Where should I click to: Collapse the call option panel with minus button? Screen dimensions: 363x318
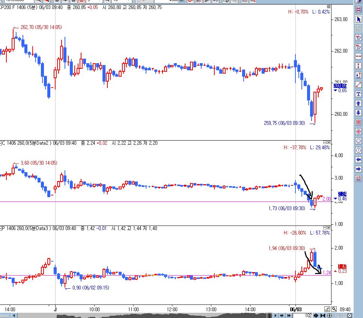(325, 142)
